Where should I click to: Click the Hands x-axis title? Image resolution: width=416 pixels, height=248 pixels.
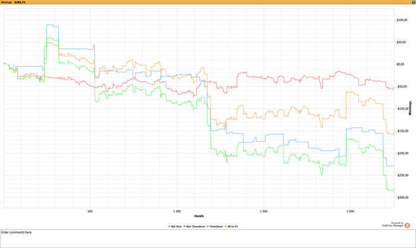[199, 216]
